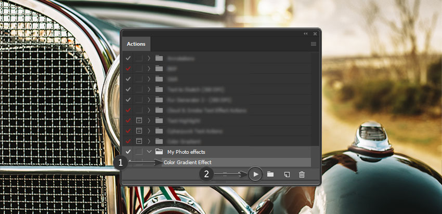Play the selected action
The image size is (442, 214).
click(255, 175)
